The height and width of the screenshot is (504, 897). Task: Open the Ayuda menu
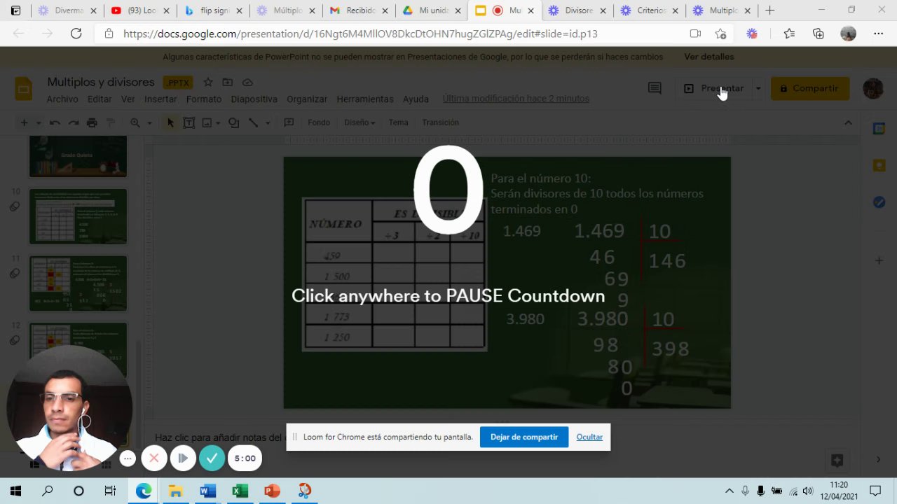(x=416, y=99)
